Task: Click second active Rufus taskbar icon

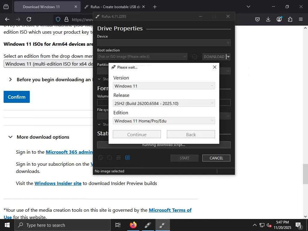Action: [x=162, y=225]
